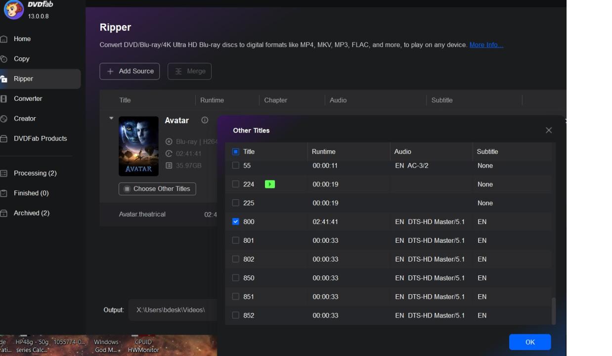
Task: Open the Archived (2) list icon
Action: (x=4, y=213)
